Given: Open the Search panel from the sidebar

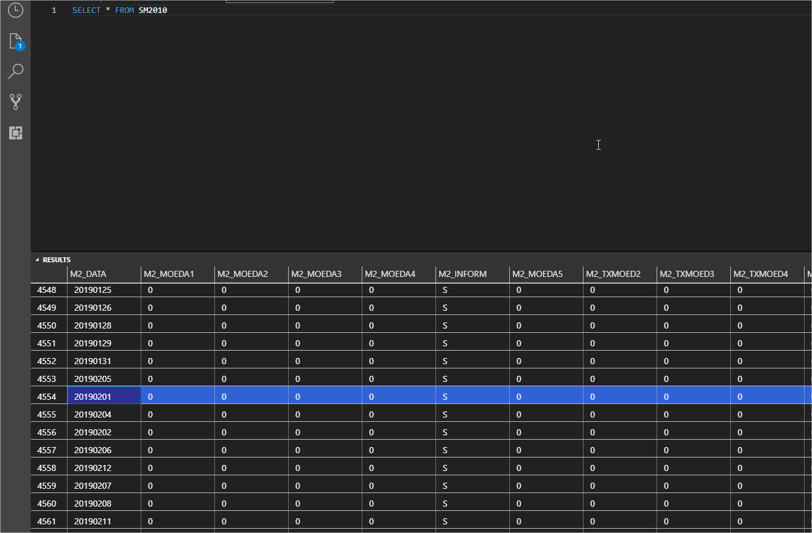Looking at the screenshot, I should coord(15,71).
